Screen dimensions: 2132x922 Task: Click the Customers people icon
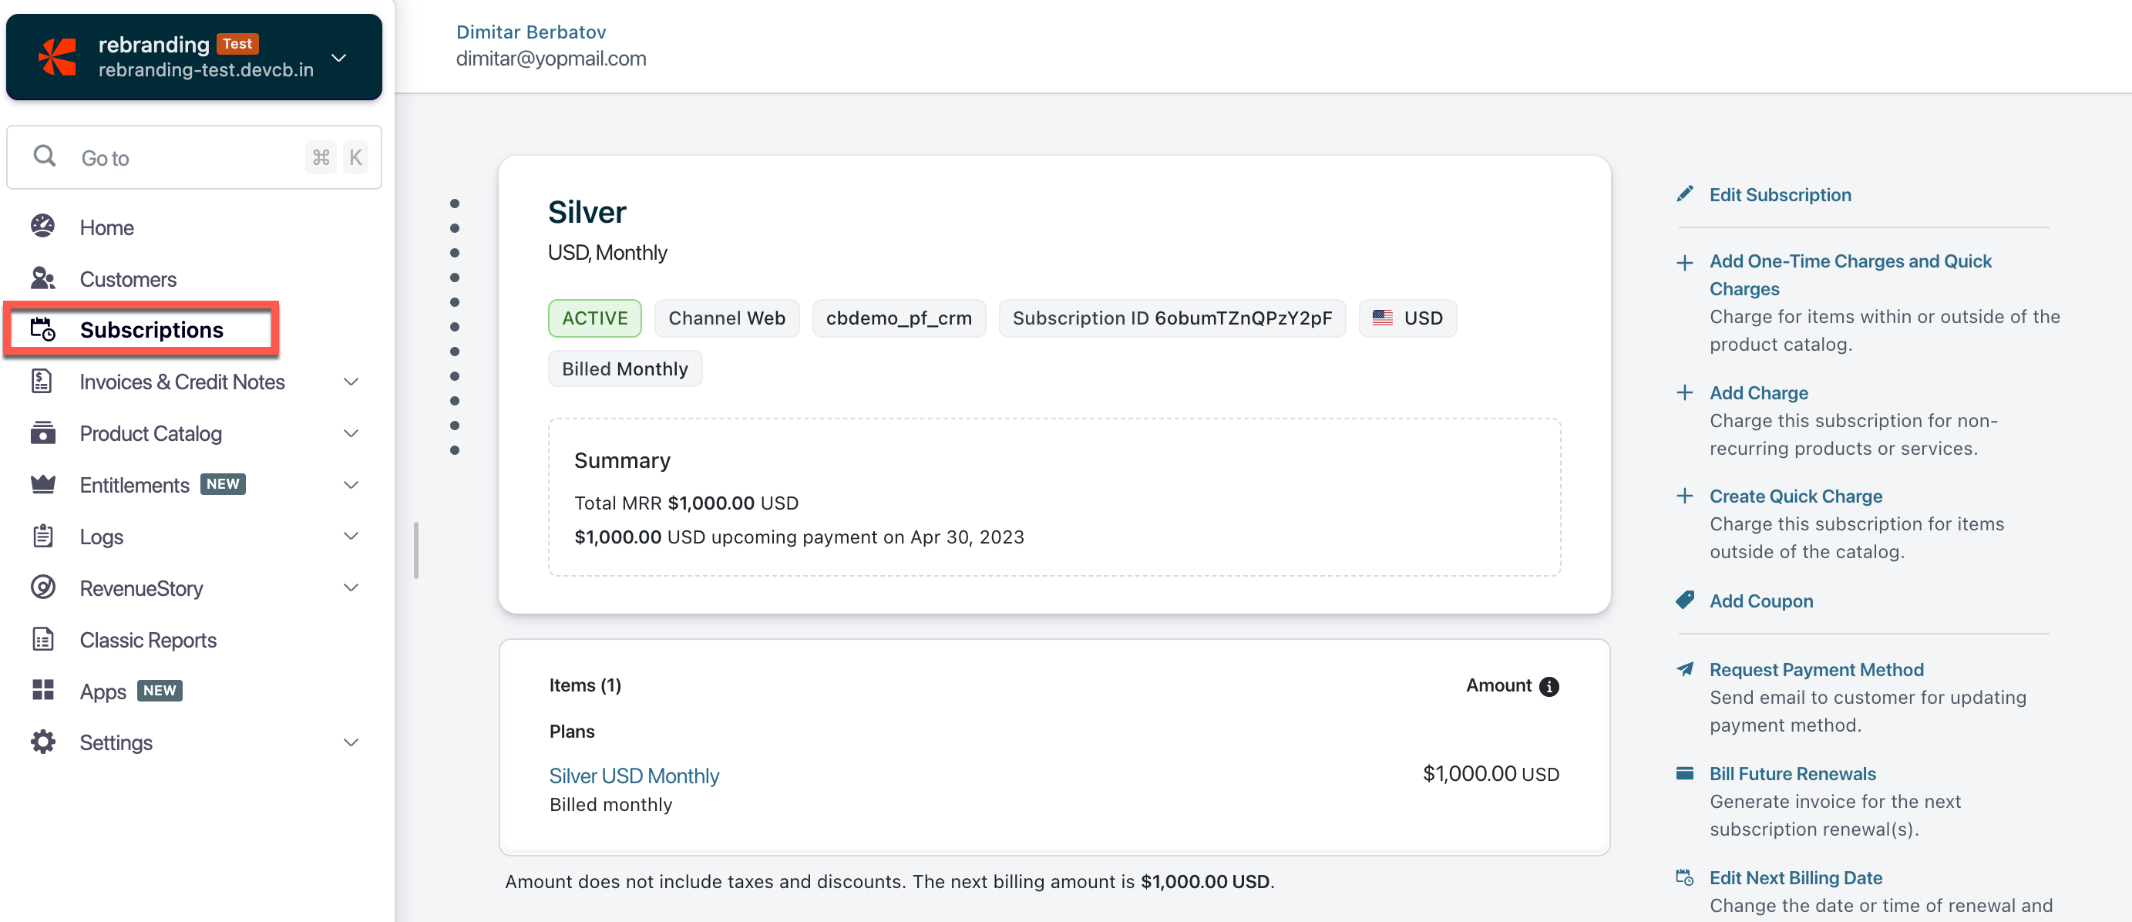click(x=43, y=278)
